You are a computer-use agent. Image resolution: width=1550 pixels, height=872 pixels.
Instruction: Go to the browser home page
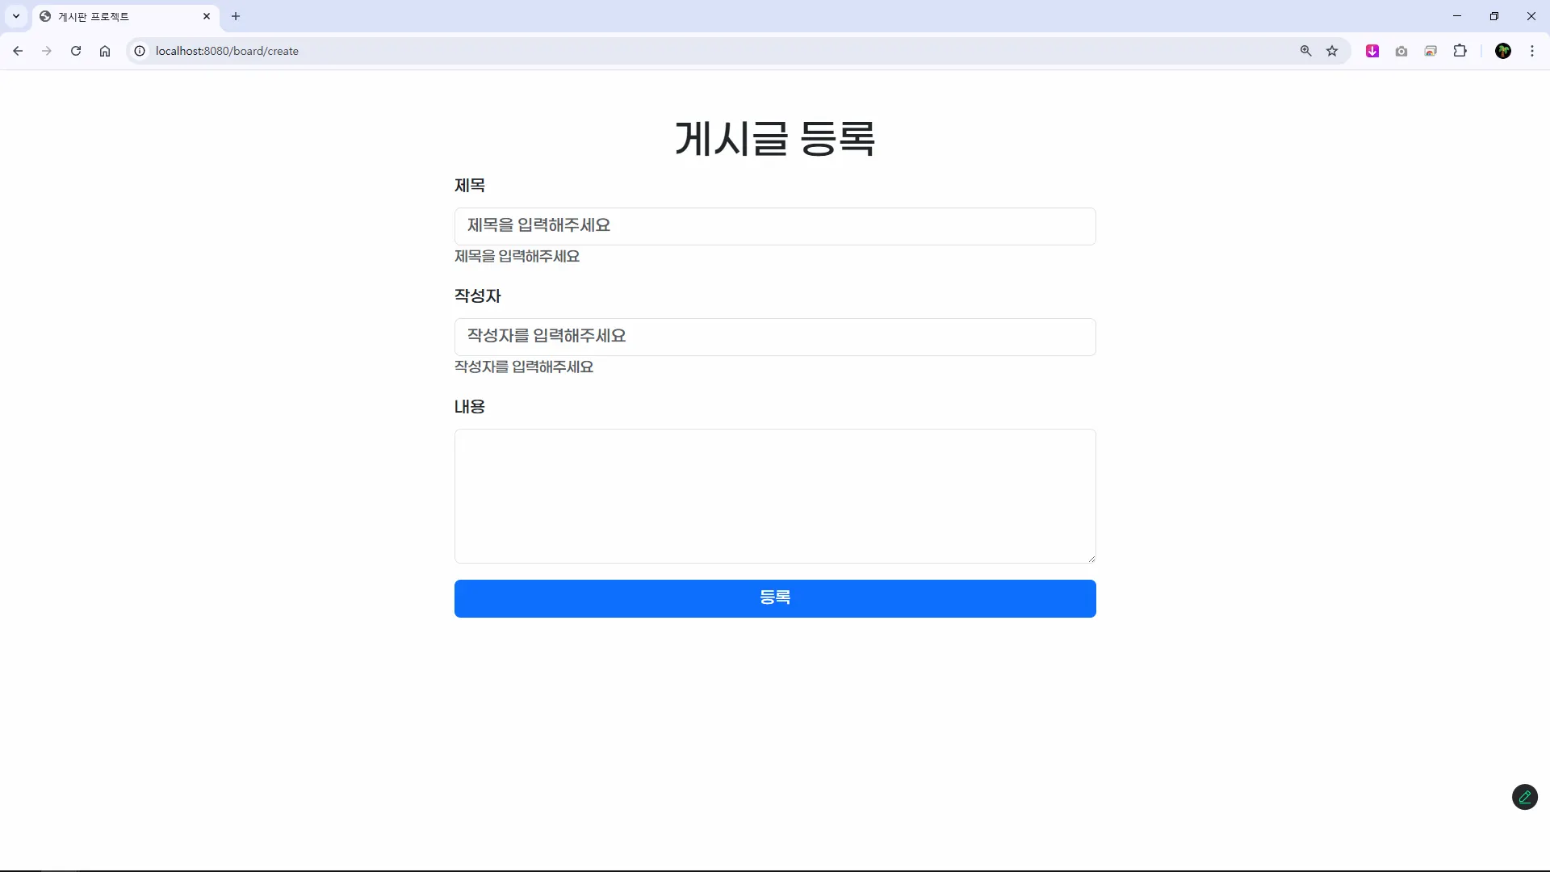105,51
